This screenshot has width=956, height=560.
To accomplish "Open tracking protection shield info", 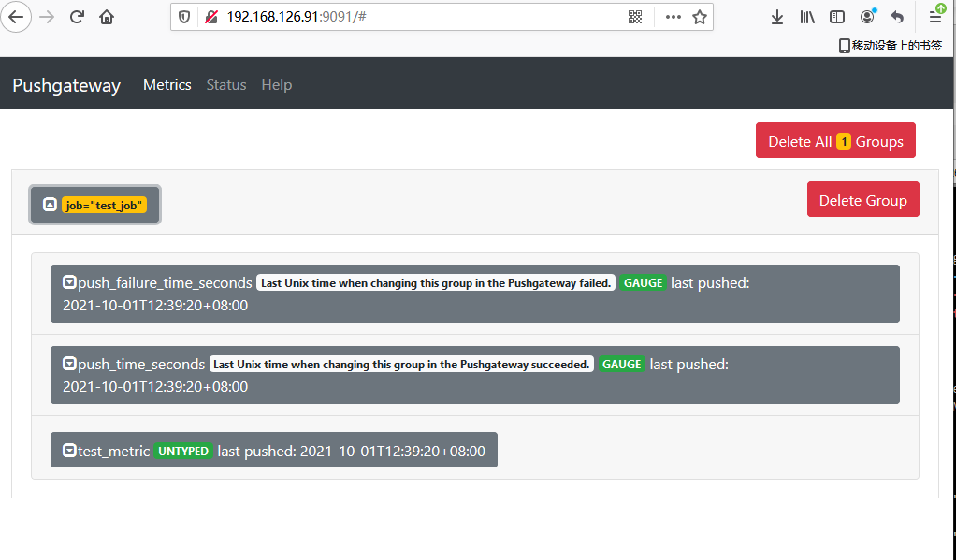I will click(x=184, y=17).
